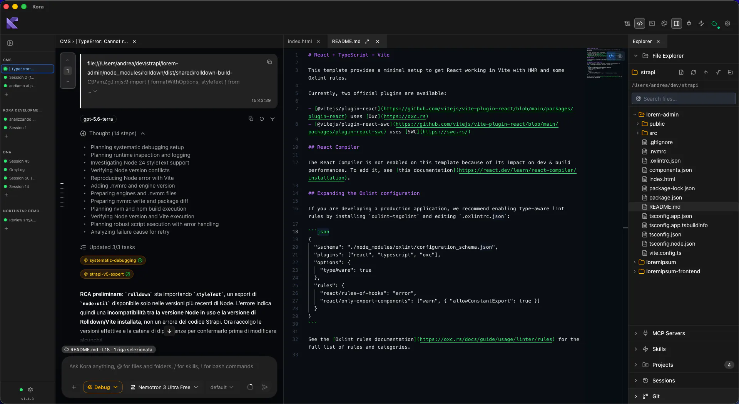Viewport: 739px width, 404px height.
Task: Expand the public folder
Action: click(x=638, y=124)
